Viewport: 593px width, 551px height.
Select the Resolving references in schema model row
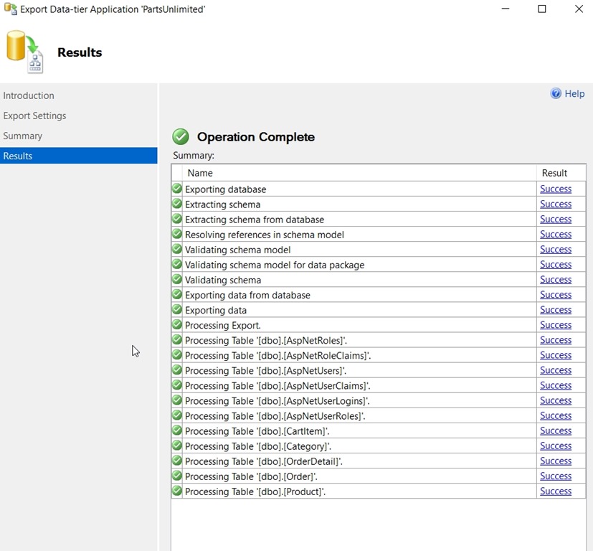(x=265, y=235)
